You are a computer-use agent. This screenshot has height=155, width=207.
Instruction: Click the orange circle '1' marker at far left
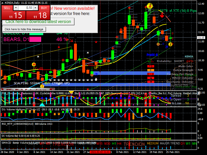click(5, 82)
